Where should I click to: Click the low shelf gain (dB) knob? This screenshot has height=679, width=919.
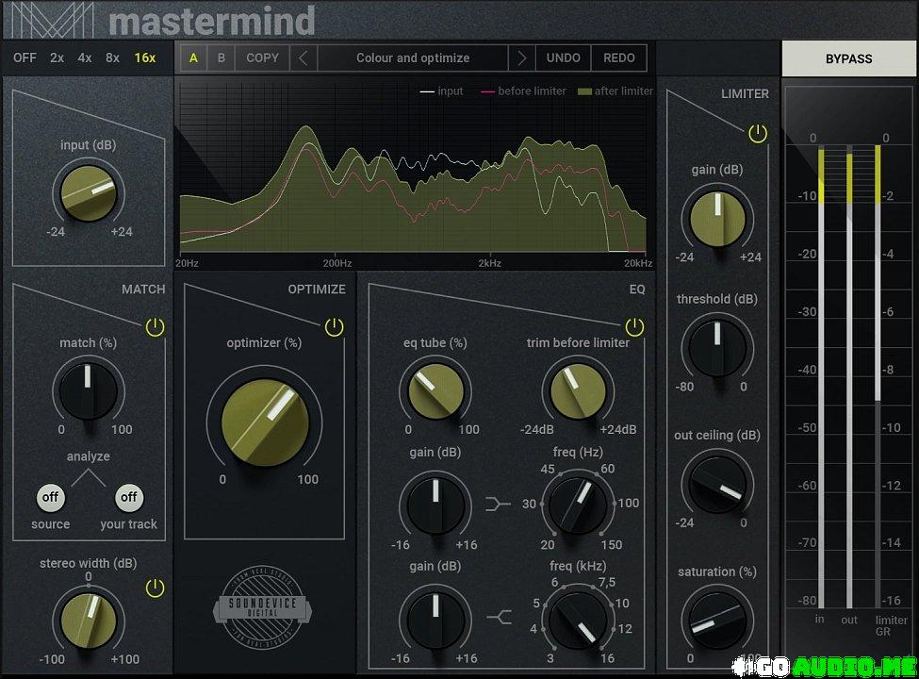(x=435, y=505)
